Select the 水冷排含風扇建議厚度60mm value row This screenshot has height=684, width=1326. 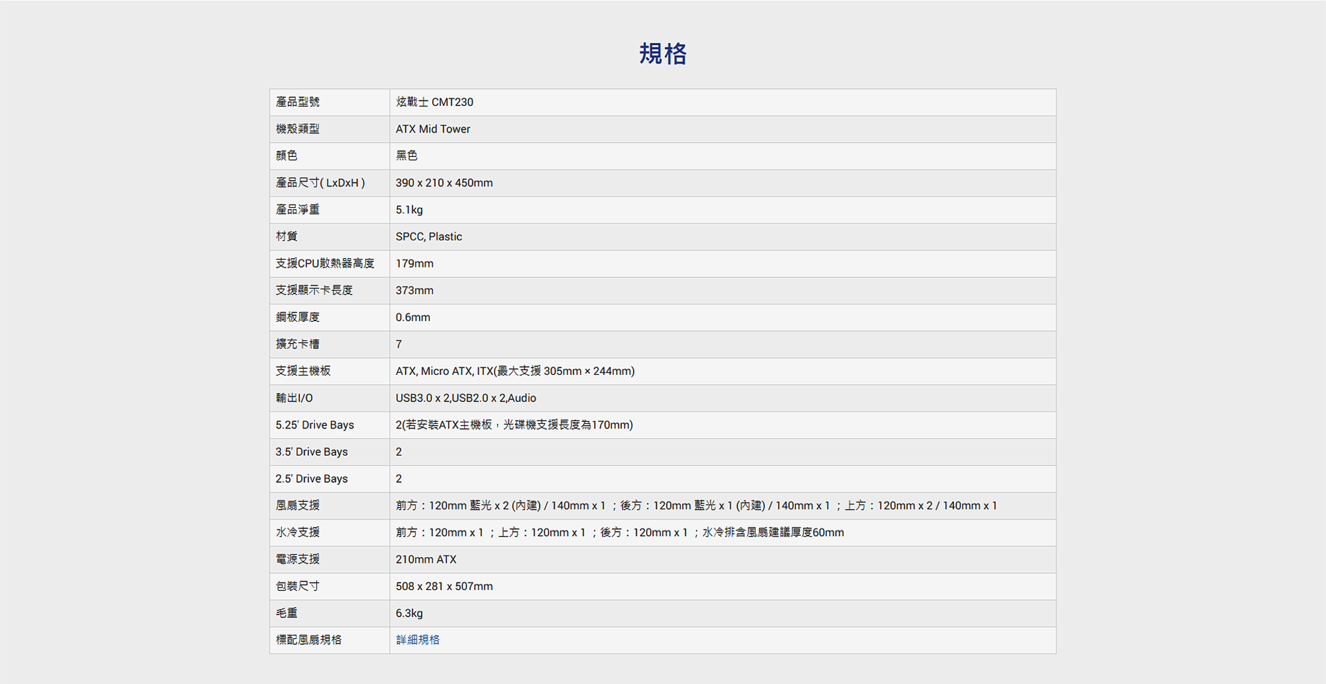click(x=620, y=532)
